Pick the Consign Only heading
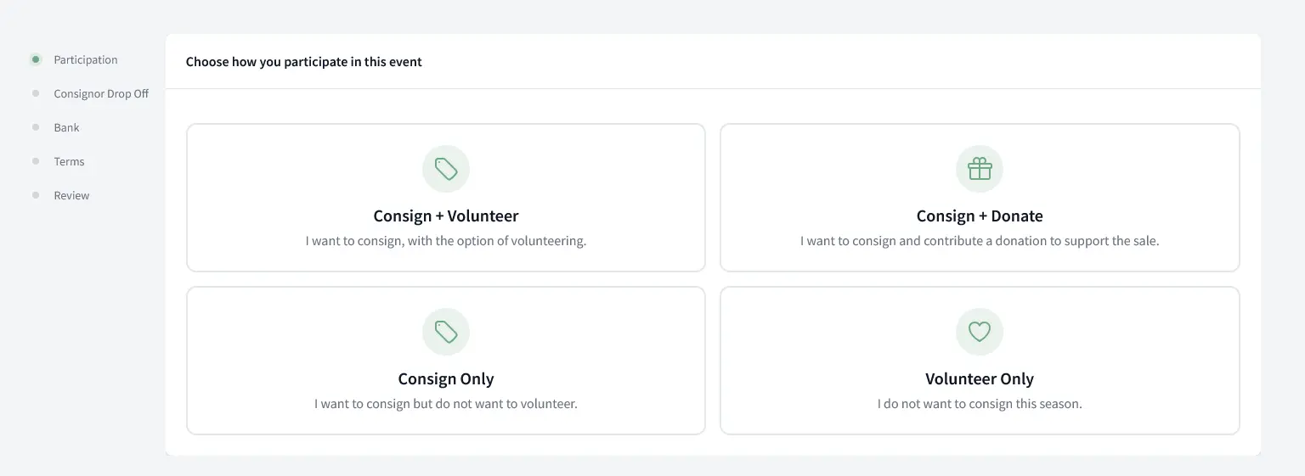The height and width of the screenshot is (476, 1305). (x=446, y=378)
